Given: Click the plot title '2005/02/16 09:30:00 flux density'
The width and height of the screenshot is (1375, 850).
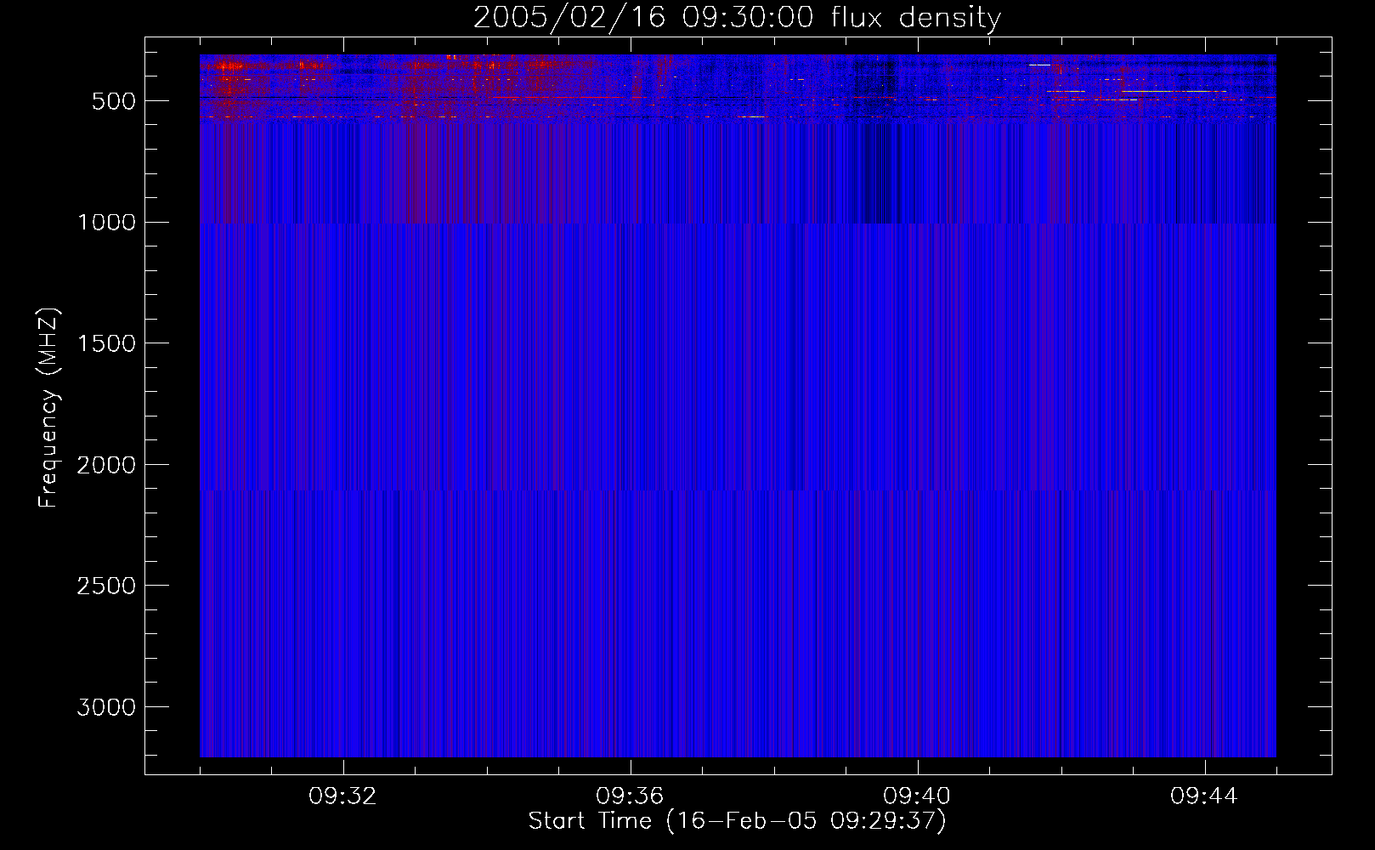Looking at the screenshot, I should tap(737, 18).
